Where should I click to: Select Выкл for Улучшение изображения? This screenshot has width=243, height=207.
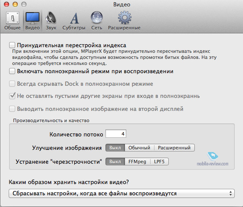click(115, 148)
